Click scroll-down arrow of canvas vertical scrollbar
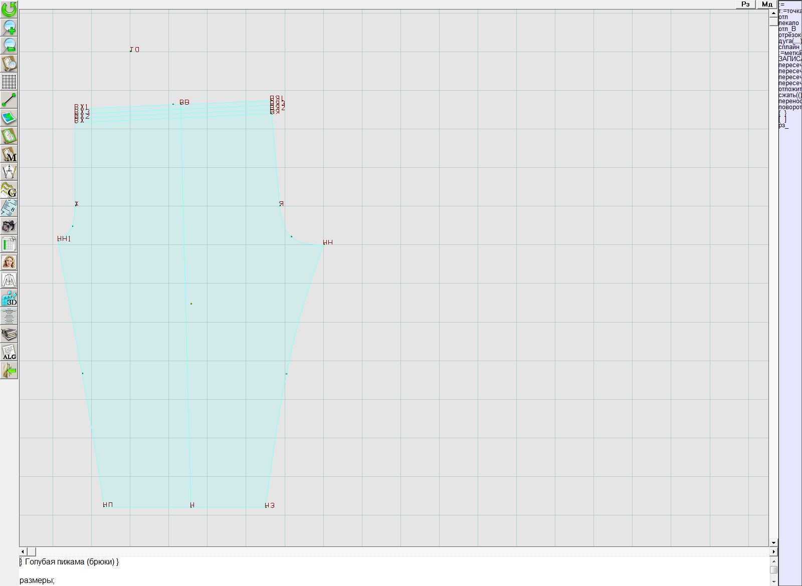Viewport: 802px width, 586px height. pos(773,542)
